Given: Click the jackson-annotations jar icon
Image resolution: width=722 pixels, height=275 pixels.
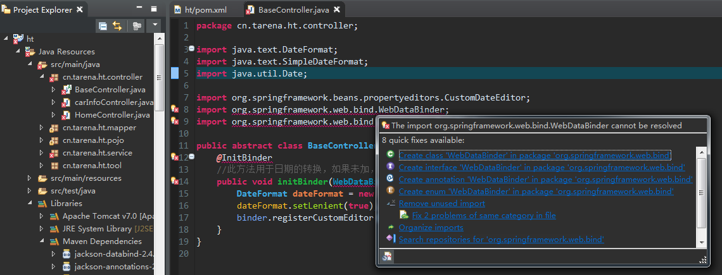Looking at the screenshot, I should (66, 267).
